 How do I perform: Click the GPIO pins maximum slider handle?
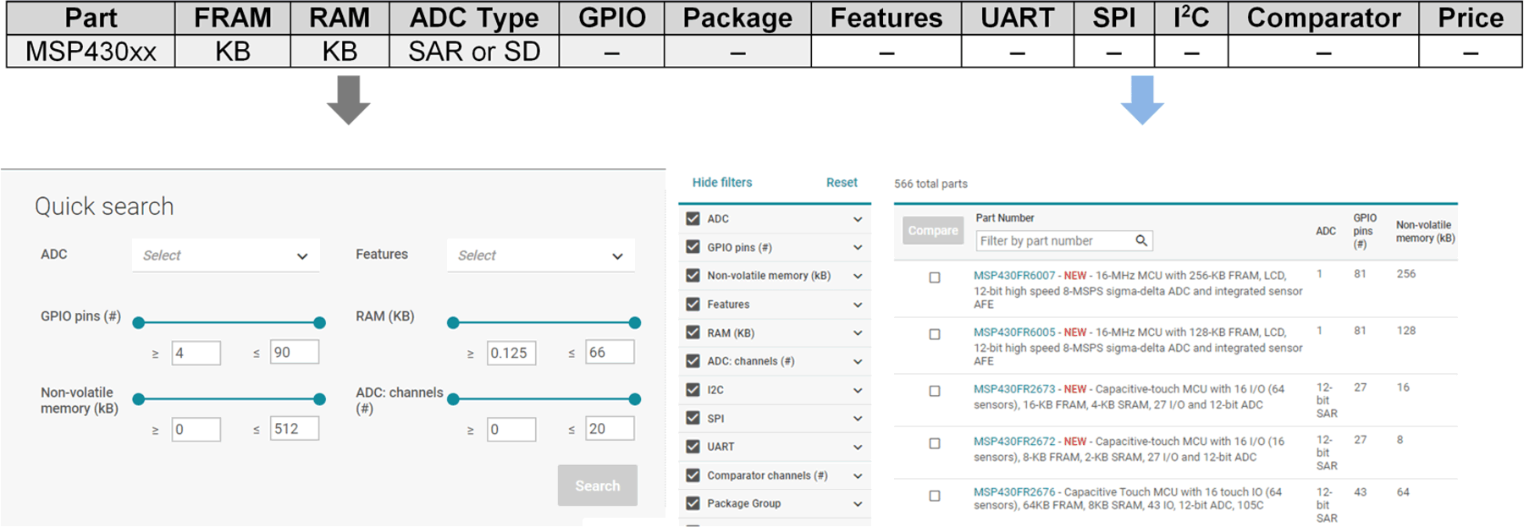[319, 323]
